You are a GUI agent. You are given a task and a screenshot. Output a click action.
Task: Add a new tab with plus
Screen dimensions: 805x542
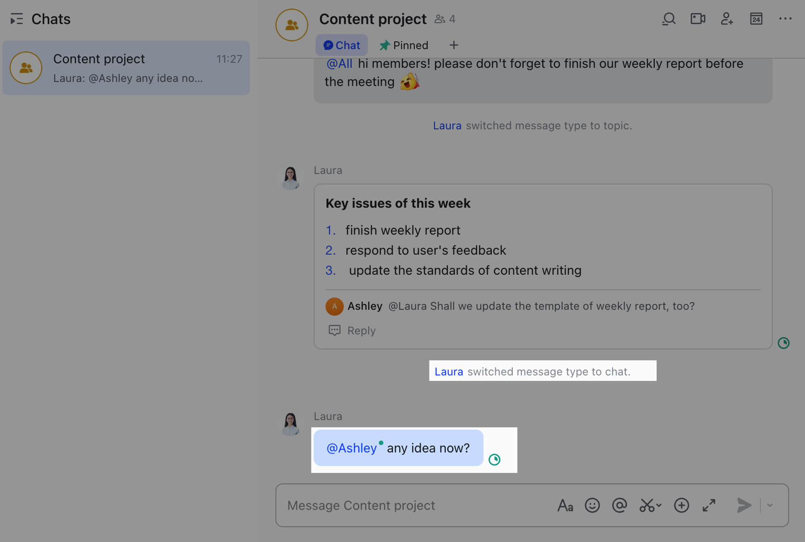pyautogui.click(x=454, y=45)
